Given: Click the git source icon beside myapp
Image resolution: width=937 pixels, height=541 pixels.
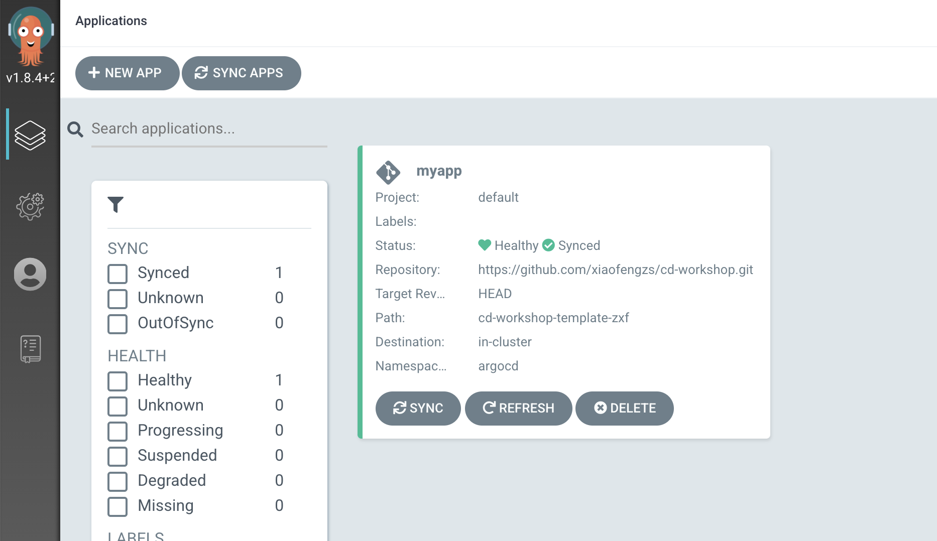Looking at the screenshot, I should click(x=388, y=172).
